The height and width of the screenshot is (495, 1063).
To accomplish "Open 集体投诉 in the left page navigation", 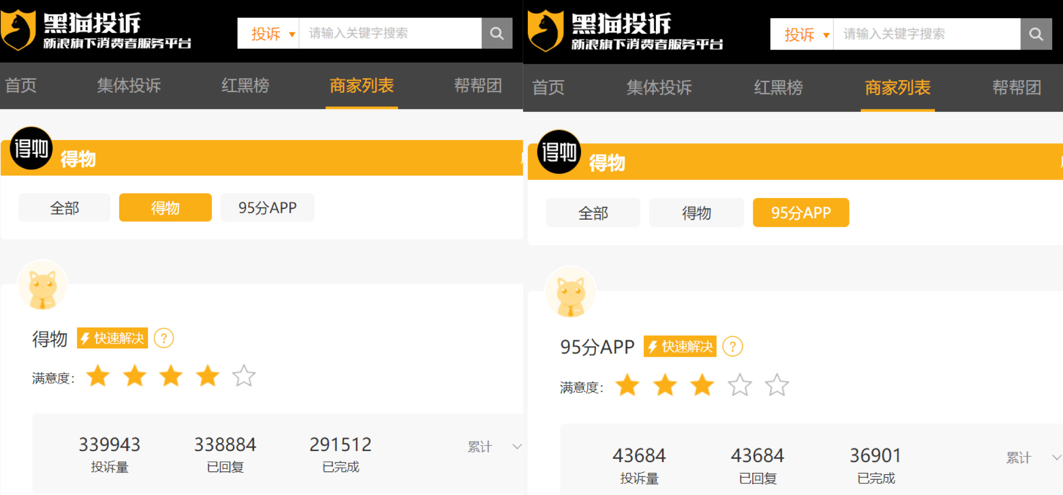I will coord(129,86).
